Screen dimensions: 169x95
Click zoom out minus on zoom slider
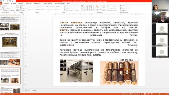[x=154, y=94]
